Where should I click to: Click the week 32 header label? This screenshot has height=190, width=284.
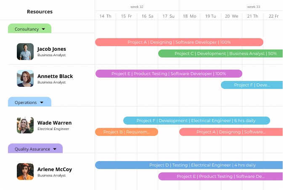137,7
